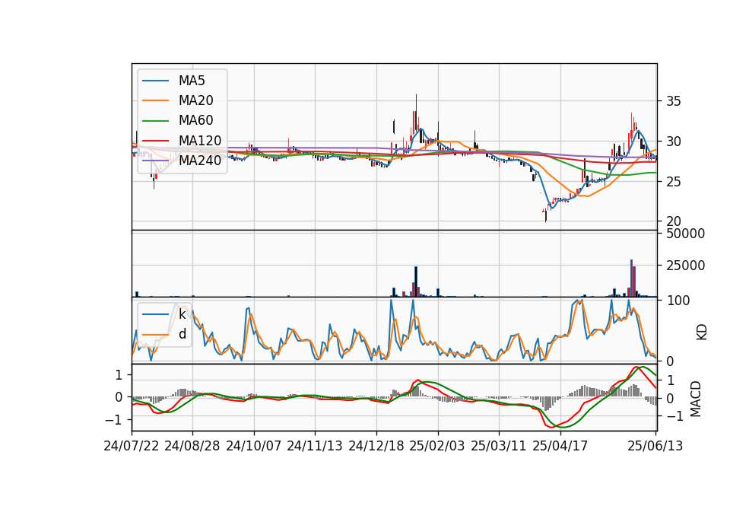Image resolution: width=730 pixels, height=525 pixels.
Task: Click the tall volume bar before 25/02/03
Action: point(416,282)
